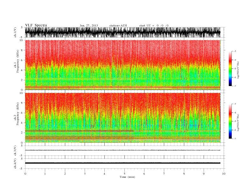This screenshot has height=195, width=252.
Task: Click the ch.2 PSD color bar
Action: point(230,121)
